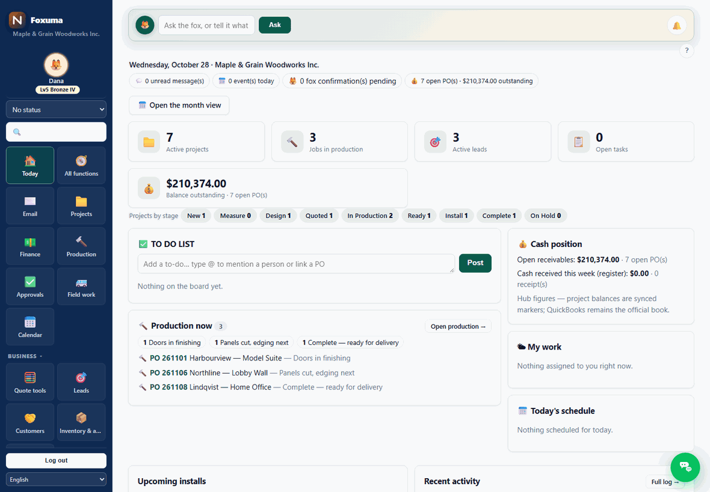Click the notification bell icon
Viewport: 710px width, 492px height.
(676, 25)
